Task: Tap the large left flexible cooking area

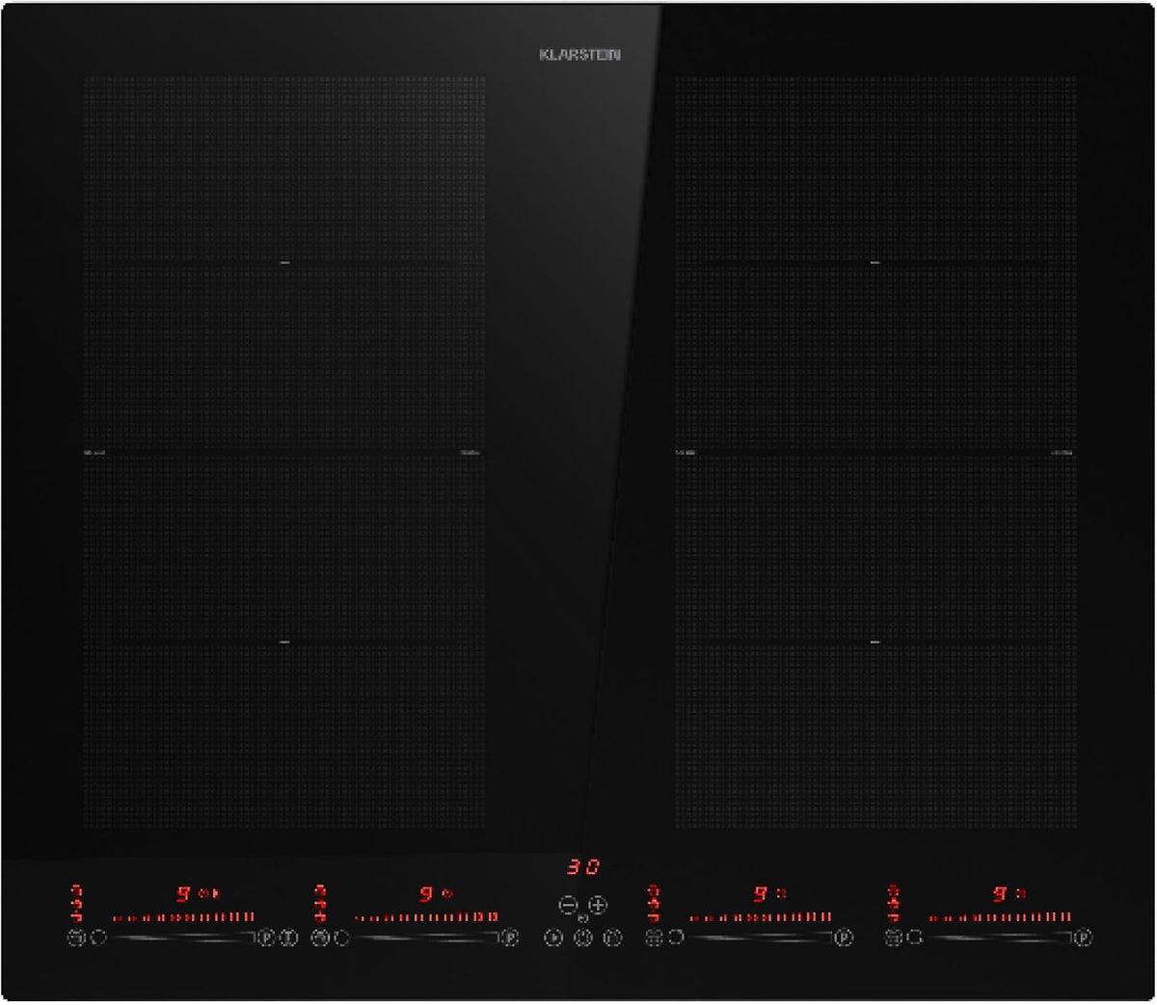Action: coord(283,452)
